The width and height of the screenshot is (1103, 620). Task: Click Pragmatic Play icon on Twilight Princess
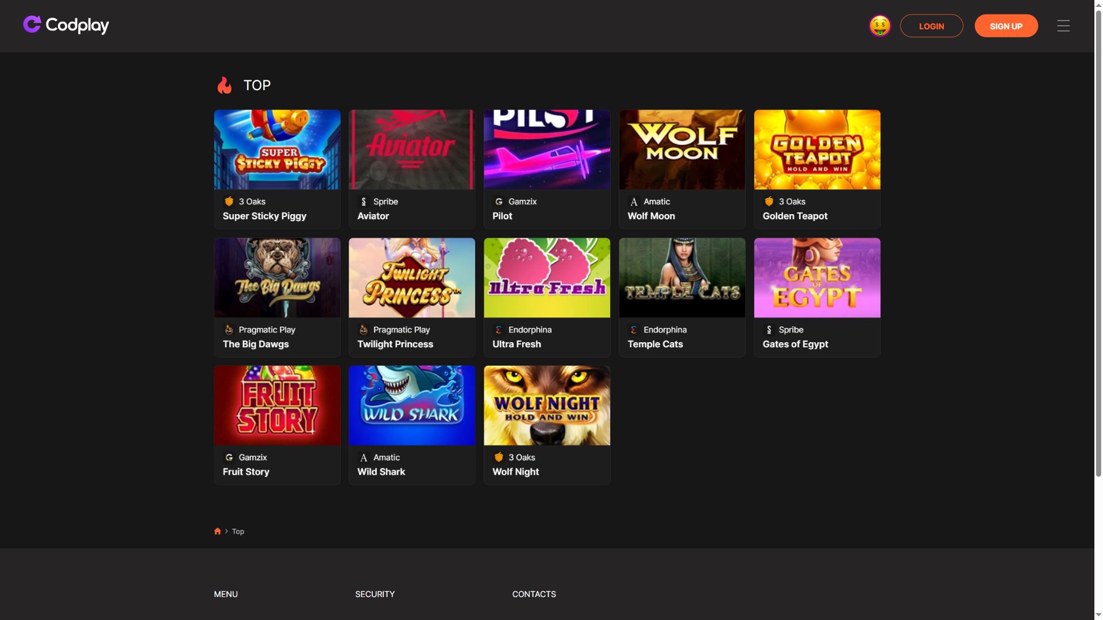[363, 330]
